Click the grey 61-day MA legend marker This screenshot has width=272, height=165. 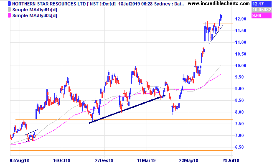9,10
